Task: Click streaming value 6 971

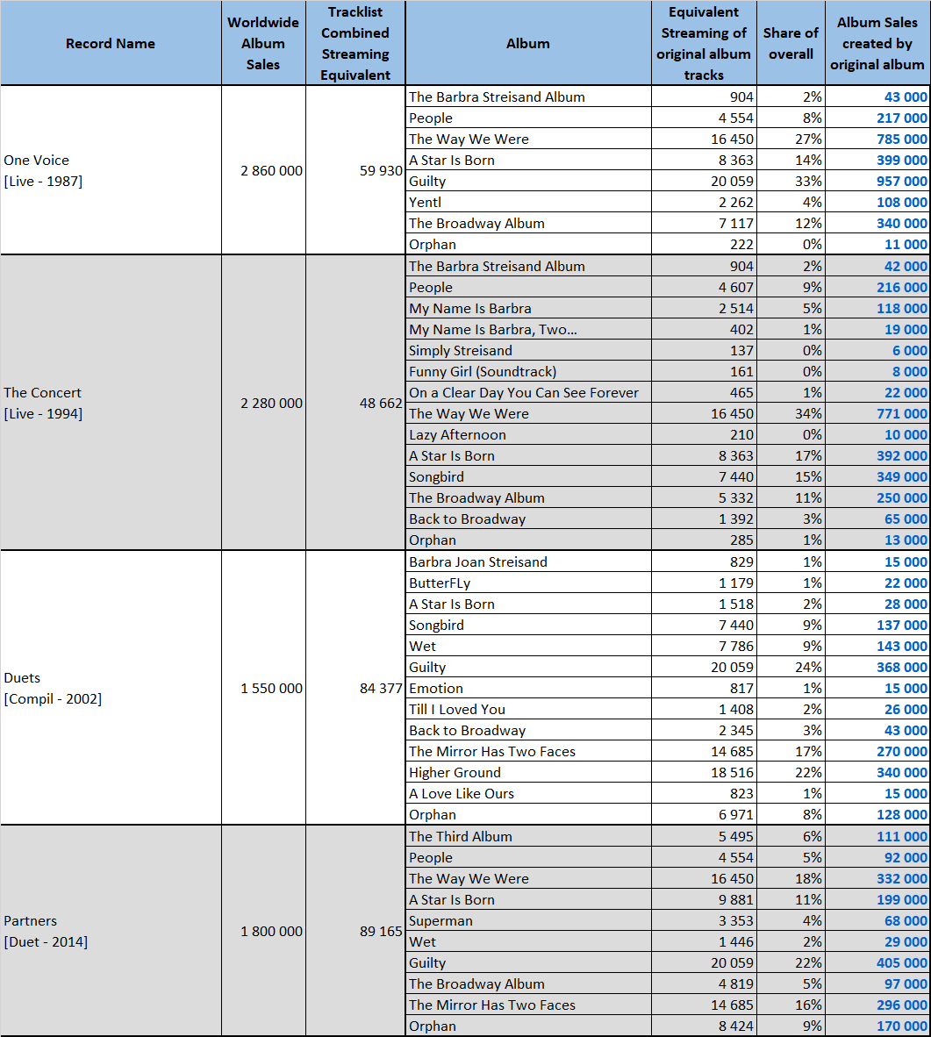Action: (x=704, y=815)
